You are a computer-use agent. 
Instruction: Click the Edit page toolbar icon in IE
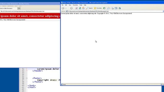(116, 8)
